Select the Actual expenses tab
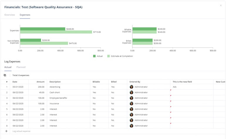The image size is (226, 139). [x=8, y=67]
